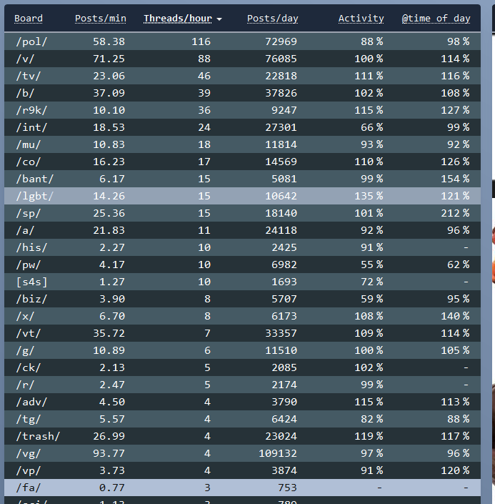Select the /int/ board name

[31, 127]
